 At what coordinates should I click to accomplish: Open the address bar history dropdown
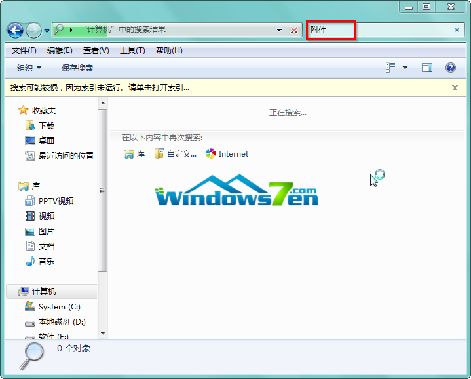[x=279, y=30]
